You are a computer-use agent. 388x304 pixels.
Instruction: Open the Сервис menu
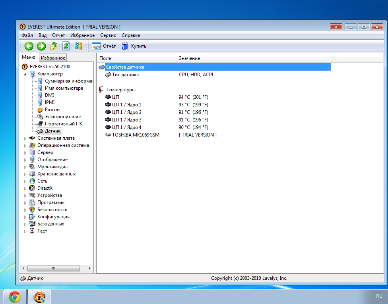(108, 35)
